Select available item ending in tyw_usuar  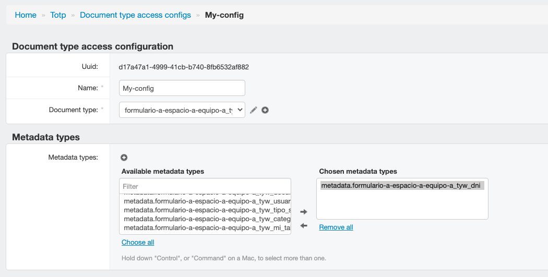point(207,201)
